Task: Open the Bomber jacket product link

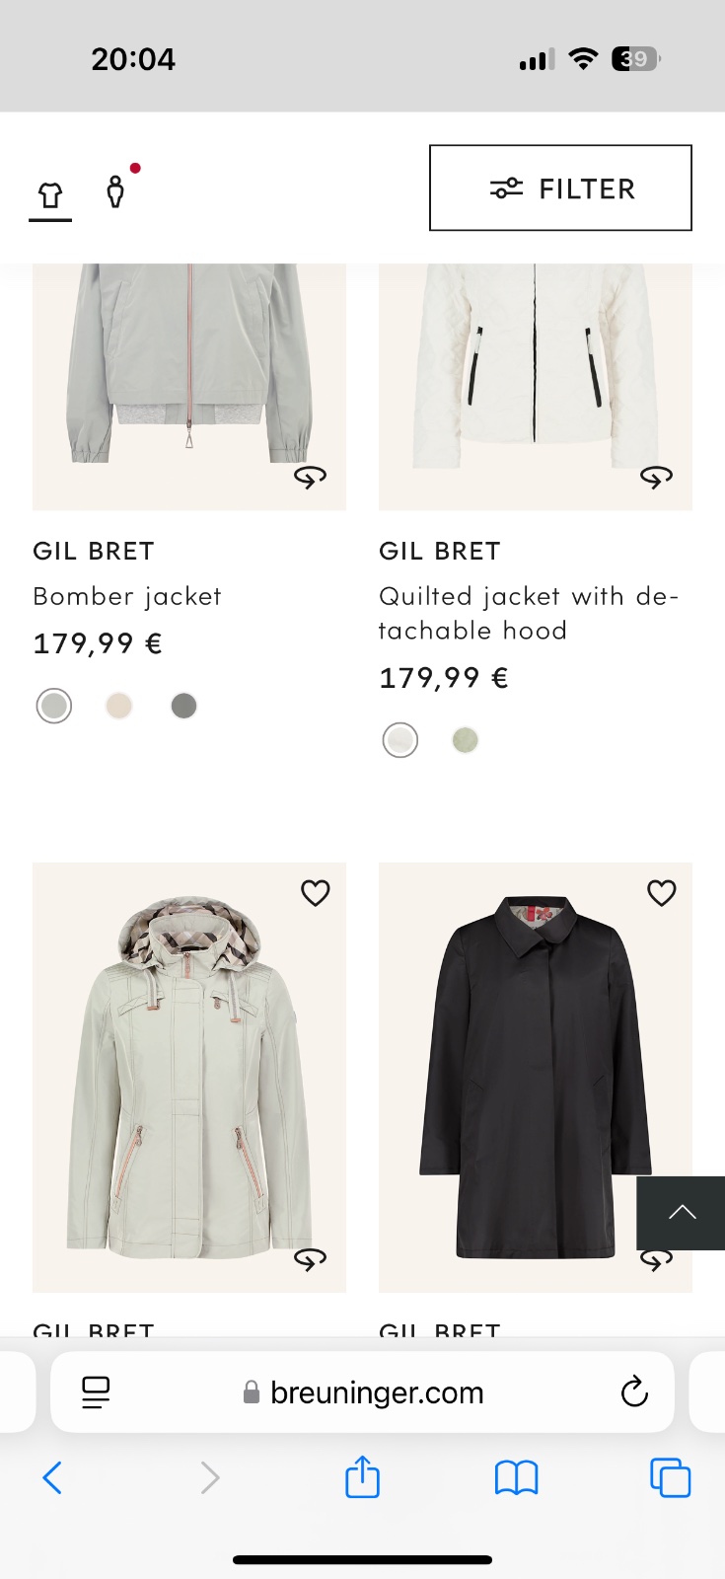Action: [127, 596]
